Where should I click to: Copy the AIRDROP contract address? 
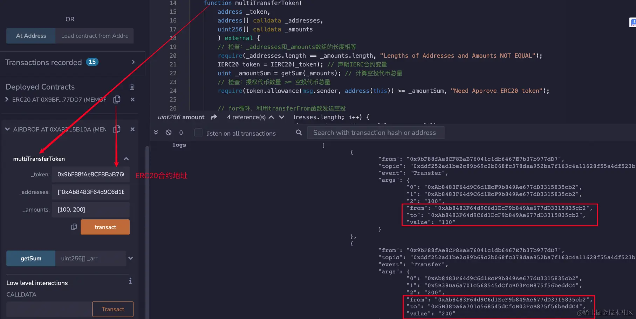[x=117, y=129]
